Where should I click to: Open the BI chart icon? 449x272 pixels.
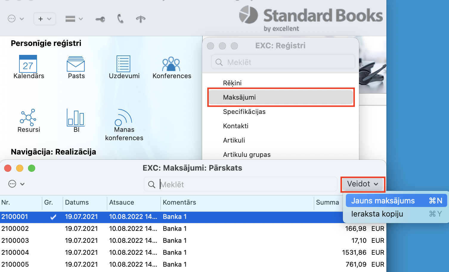pyautogui.click(x=76, y=117)
